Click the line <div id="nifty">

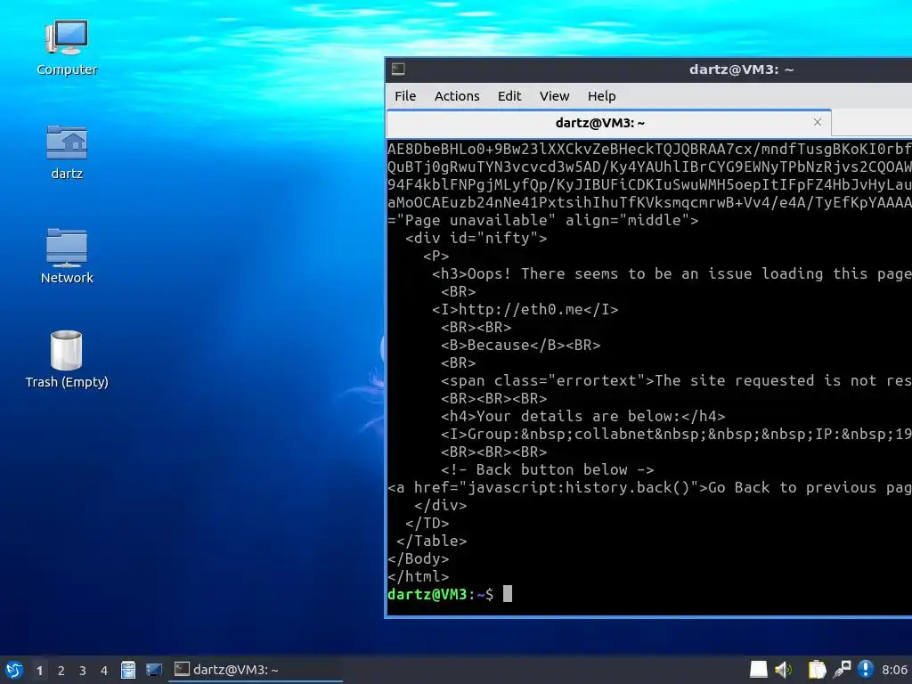476,238
